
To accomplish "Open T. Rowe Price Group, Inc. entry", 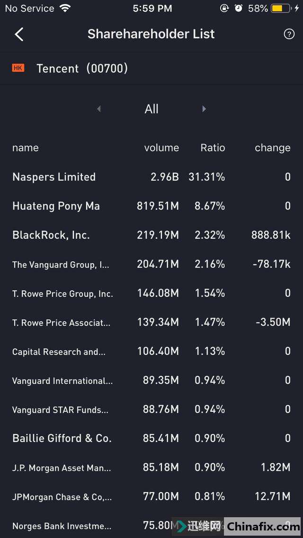I will tap(62, 294).
